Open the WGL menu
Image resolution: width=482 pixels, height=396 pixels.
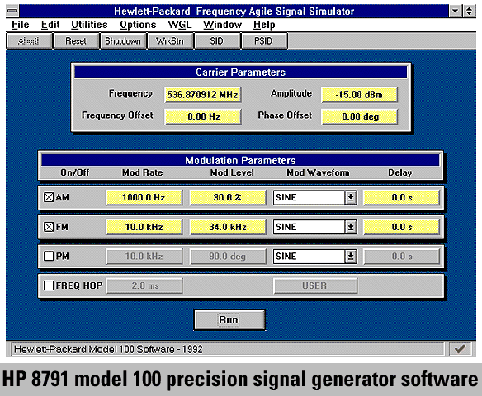coord(180,25)
